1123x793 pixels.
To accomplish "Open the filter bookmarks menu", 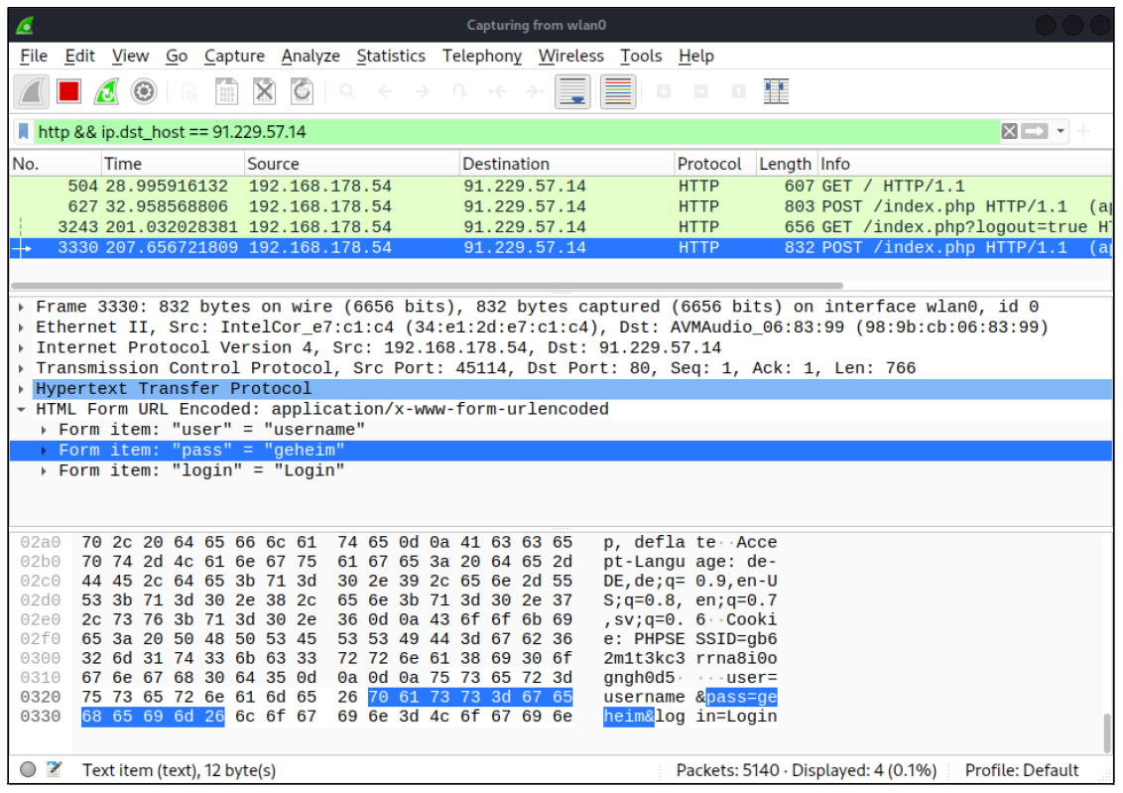I will tap(22, 130).
